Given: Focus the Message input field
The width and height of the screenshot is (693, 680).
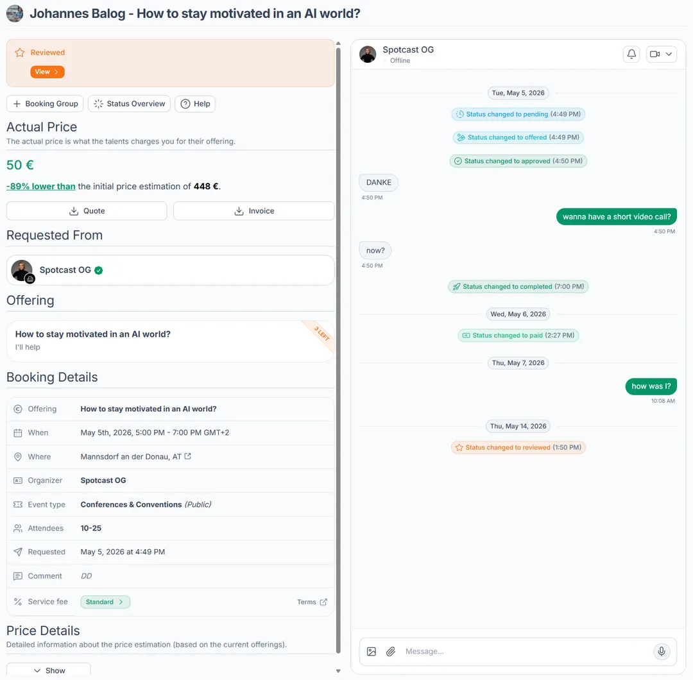Looking at the screenshot, I should (526, 651).
